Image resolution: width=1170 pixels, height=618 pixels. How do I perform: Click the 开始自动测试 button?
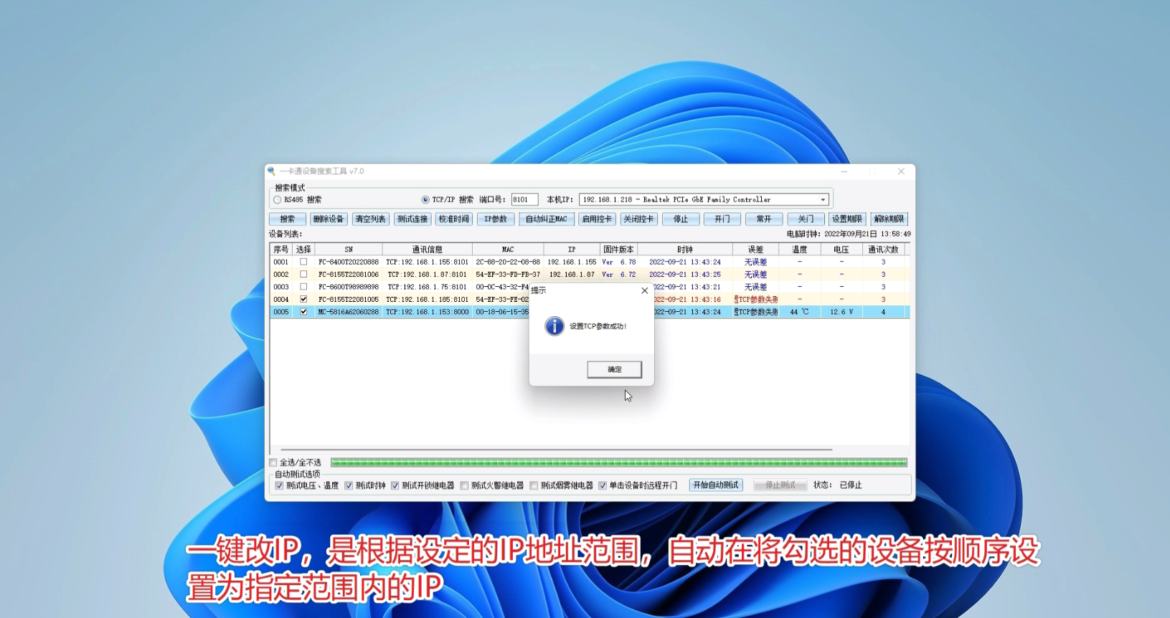pos(716,485)
